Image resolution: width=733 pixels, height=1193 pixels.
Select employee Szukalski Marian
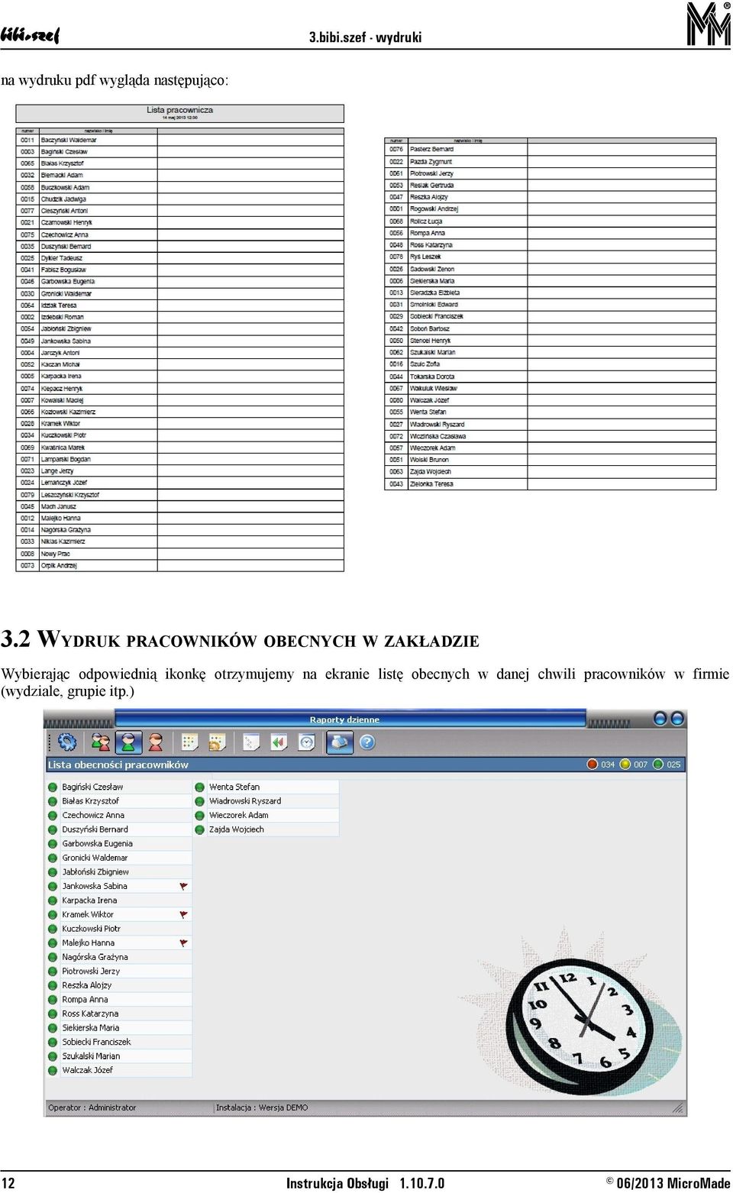coord(92,1056)
